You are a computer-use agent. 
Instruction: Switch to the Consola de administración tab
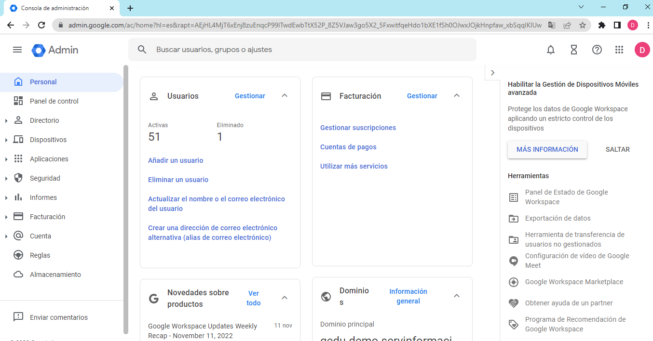(63, 8)
